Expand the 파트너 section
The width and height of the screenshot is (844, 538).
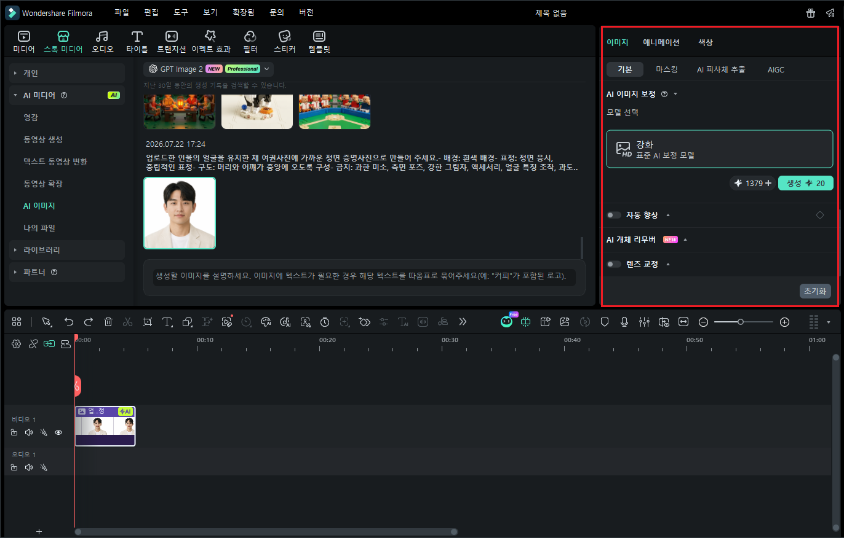click(67, 272)
